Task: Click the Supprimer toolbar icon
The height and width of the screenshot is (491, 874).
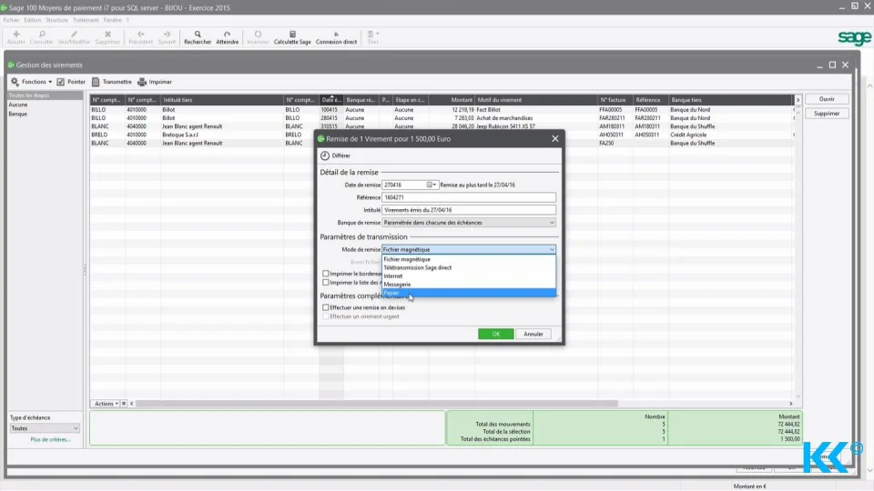Action: tap(107, 37)
